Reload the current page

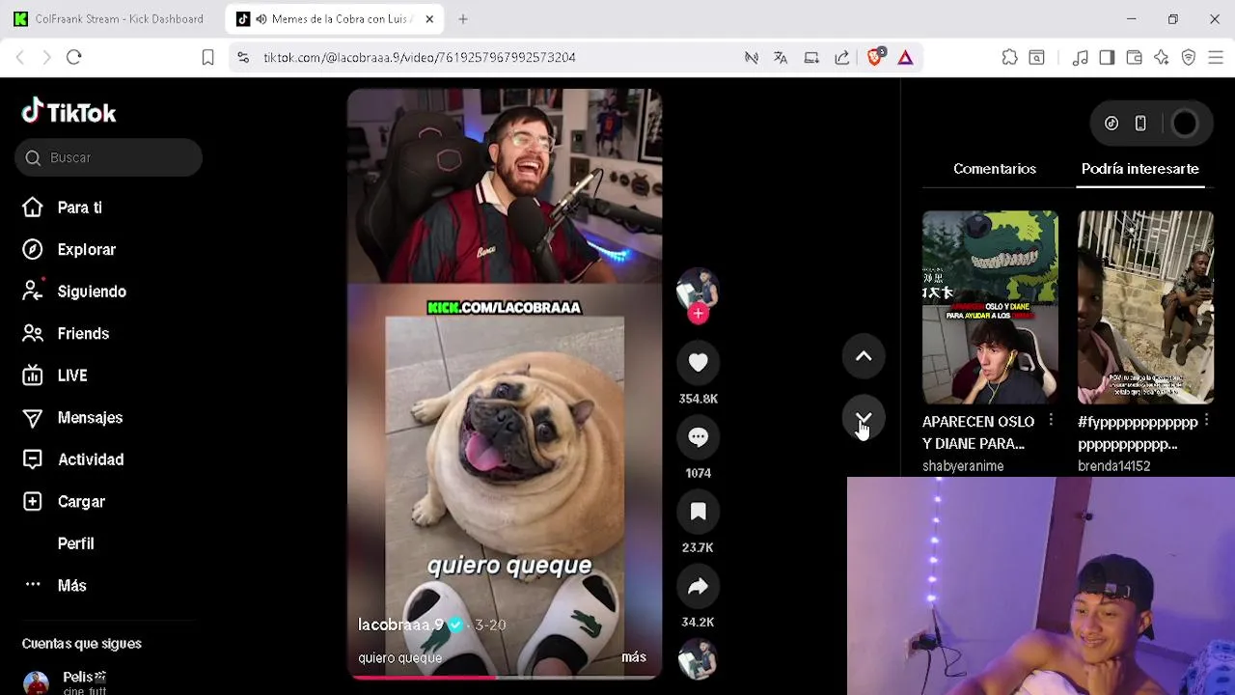[73, 57]
